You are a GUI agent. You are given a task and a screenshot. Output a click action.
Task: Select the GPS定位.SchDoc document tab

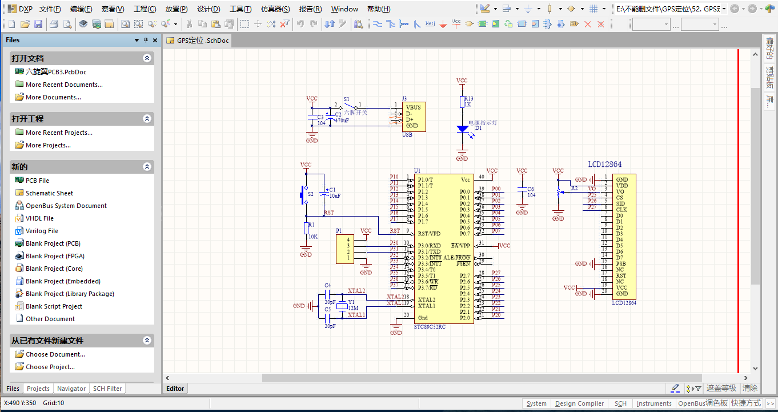[x=198, y=41]
